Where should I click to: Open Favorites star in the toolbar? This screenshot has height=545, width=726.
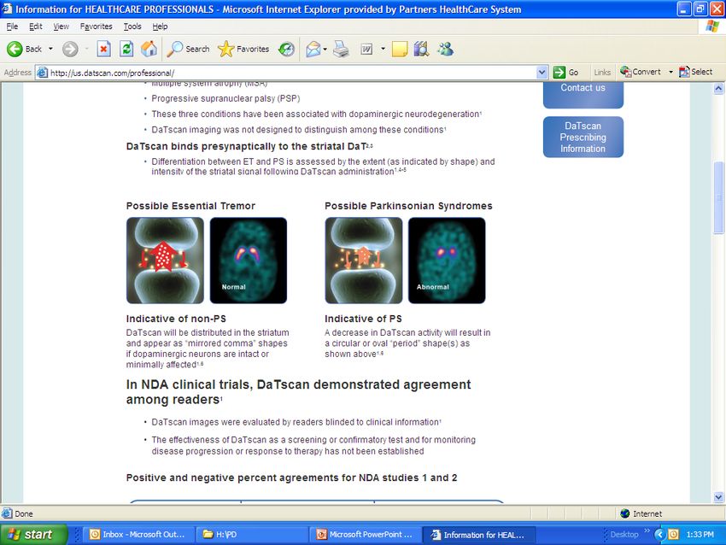[243, 49]
